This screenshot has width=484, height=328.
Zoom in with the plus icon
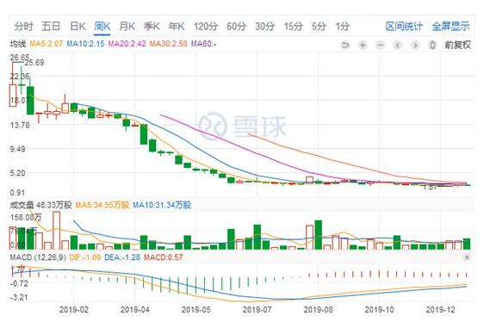tap(363, 46)
